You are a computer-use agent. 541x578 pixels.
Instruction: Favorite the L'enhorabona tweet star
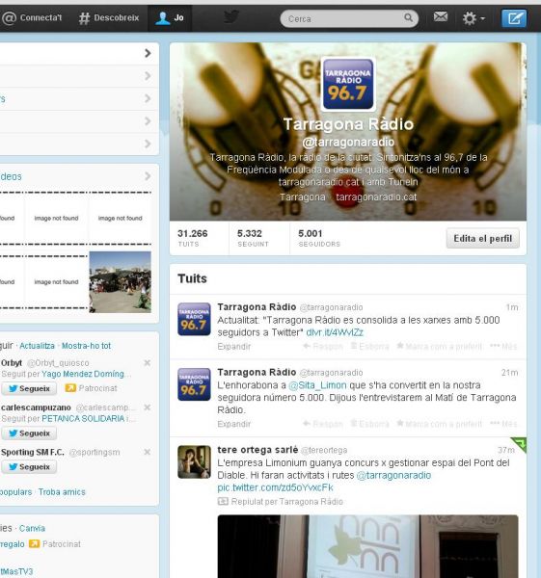tap(400, 423)
